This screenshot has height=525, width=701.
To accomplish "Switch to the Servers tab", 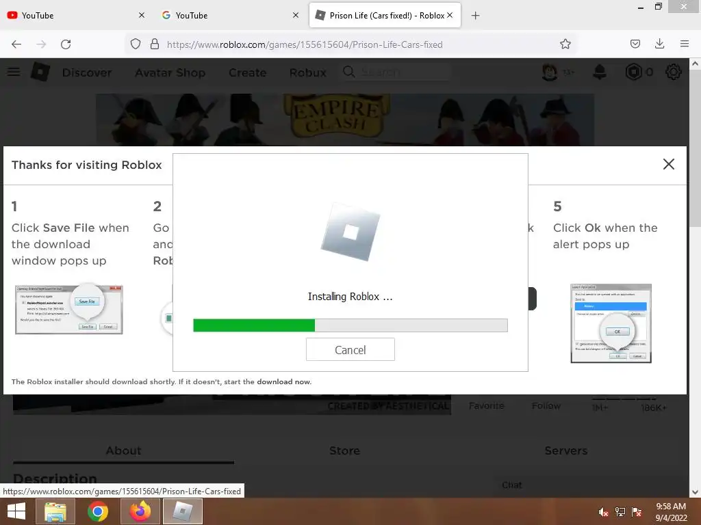I will 566,450.
